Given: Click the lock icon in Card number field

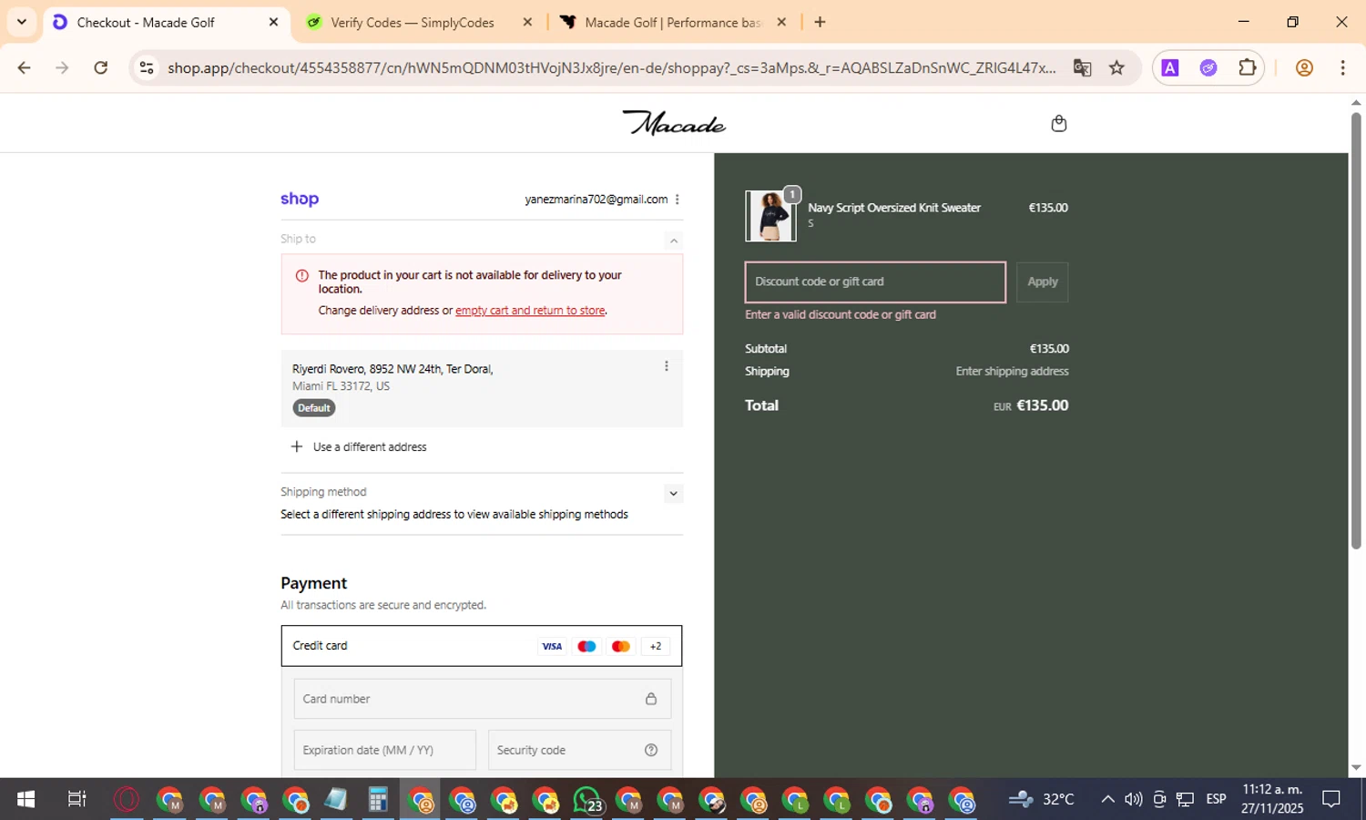Looking at the screenshot, I should (651, 699).
